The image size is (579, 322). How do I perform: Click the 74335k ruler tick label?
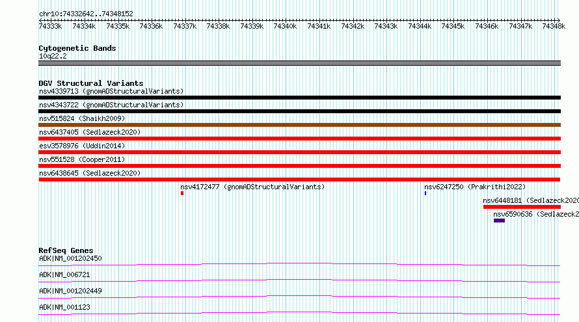118,26
